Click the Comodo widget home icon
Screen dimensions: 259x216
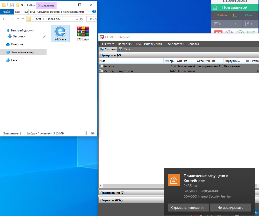(x=215, y=7)
